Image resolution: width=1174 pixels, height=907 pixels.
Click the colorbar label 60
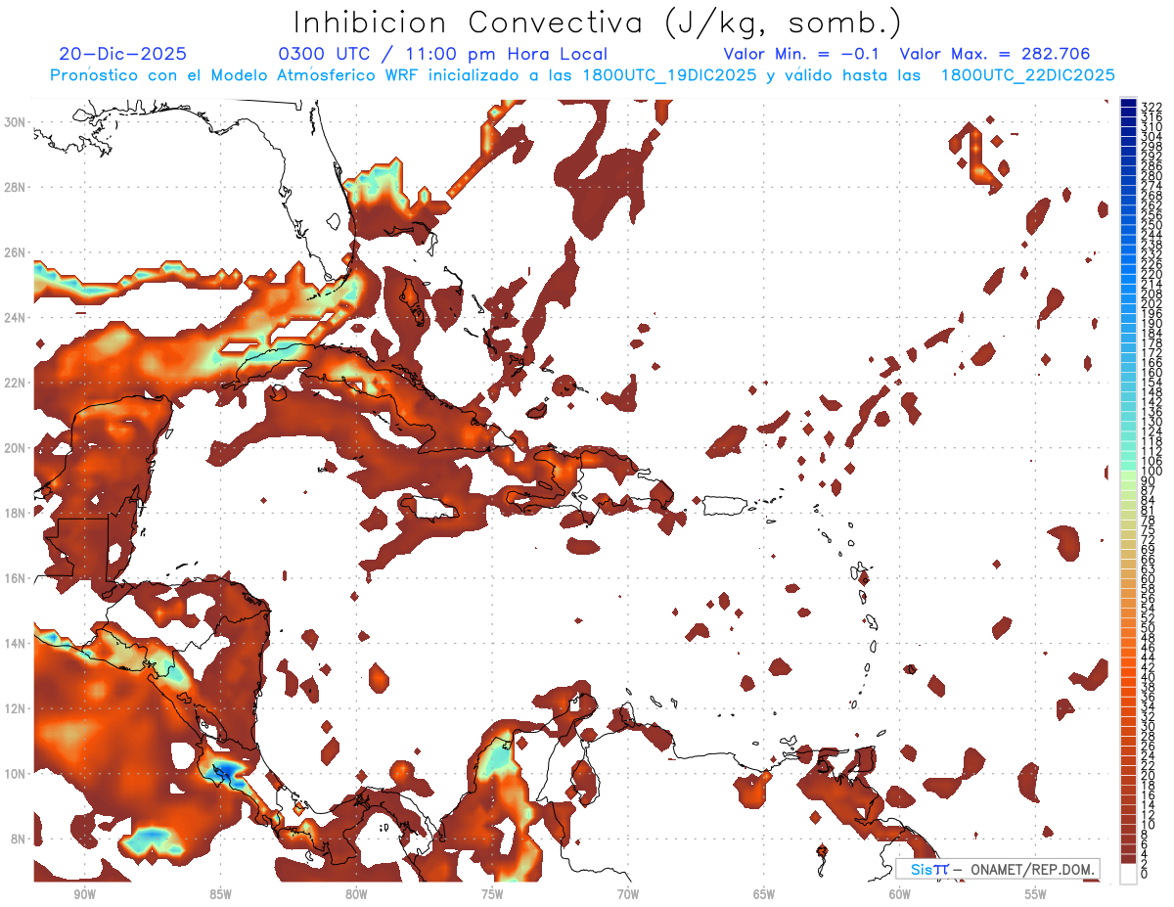(x=1148, y=579)
